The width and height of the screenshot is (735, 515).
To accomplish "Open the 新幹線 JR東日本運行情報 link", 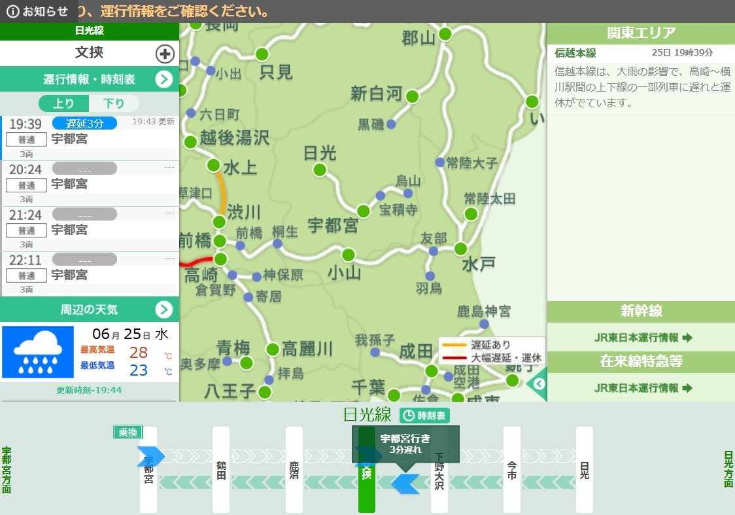I will (x=643, y=338).
